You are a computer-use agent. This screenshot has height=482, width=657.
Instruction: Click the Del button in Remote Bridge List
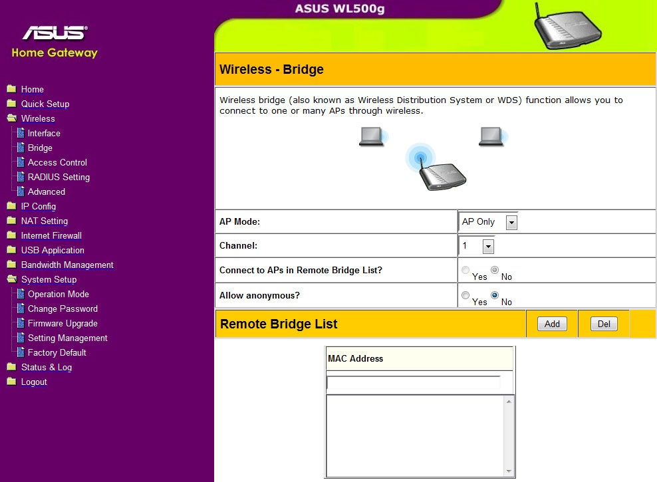[x=604, y=324]
